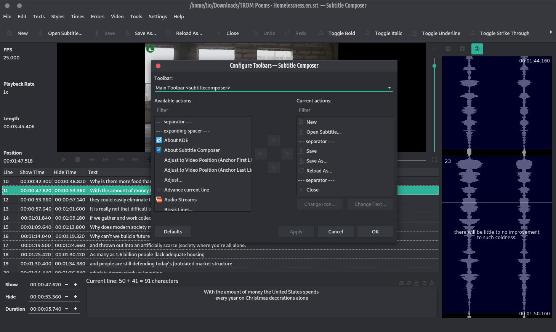
Task: Click the Defaults button
Action: tap(173, 231)
